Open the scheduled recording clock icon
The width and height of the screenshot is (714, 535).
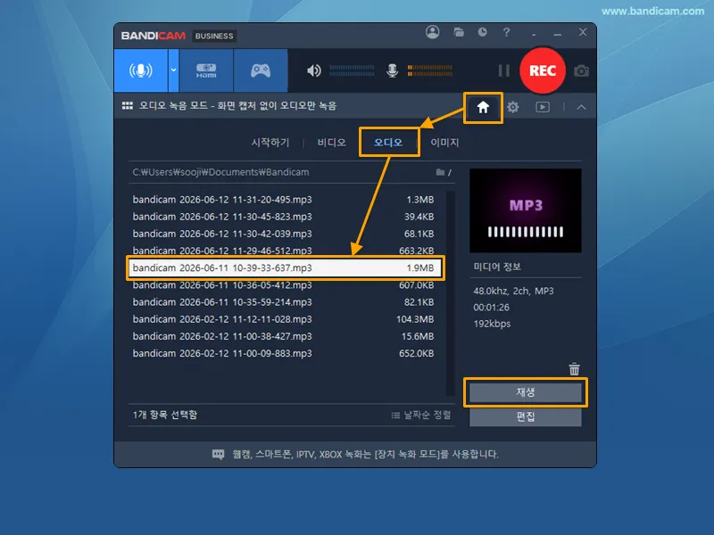pos(482,32)
